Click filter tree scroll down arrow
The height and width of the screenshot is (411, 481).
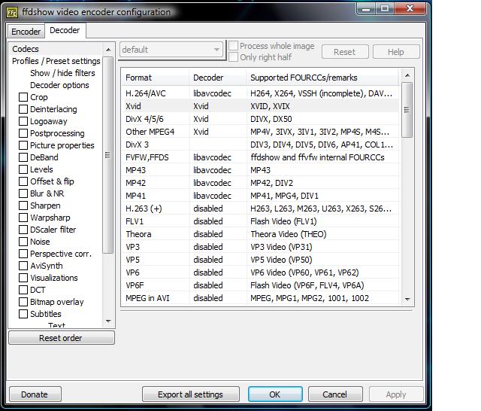coord(108,321)
